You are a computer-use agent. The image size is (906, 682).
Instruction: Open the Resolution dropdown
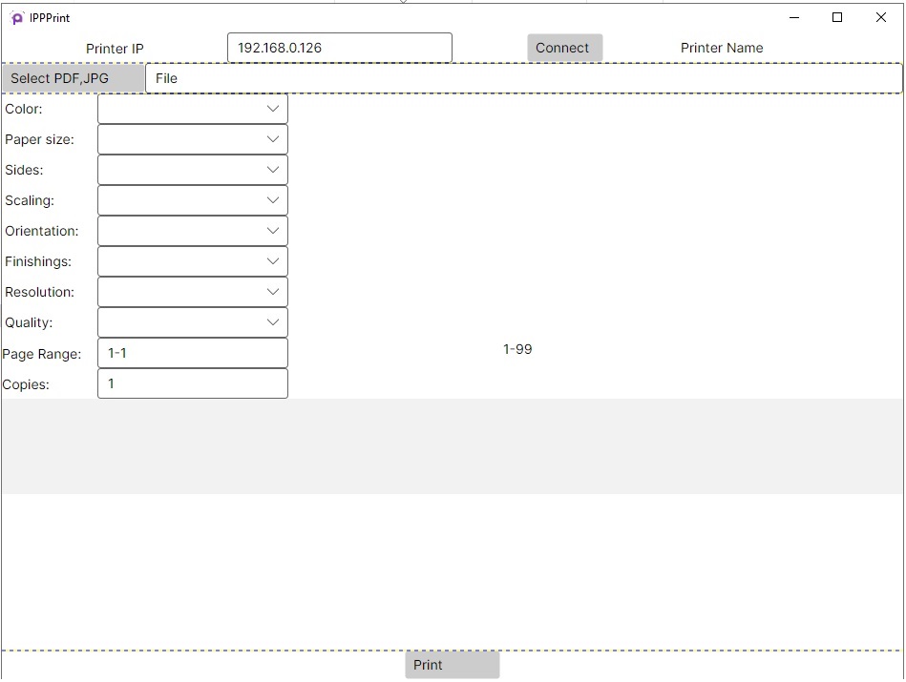192,292
